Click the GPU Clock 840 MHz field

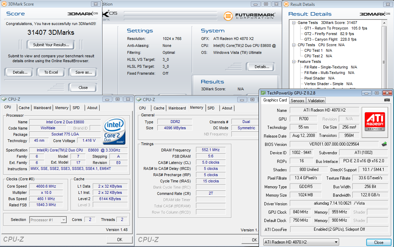point(300,212)
